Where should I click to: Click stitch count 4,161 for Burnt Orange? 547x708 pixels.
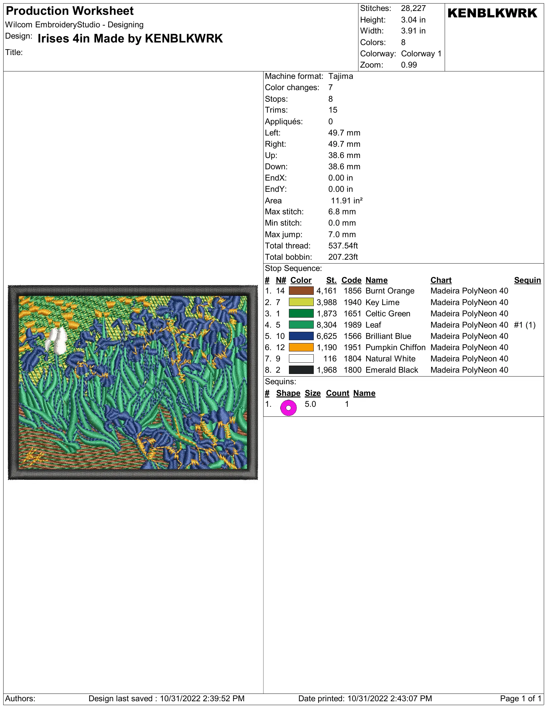(327, 291)
